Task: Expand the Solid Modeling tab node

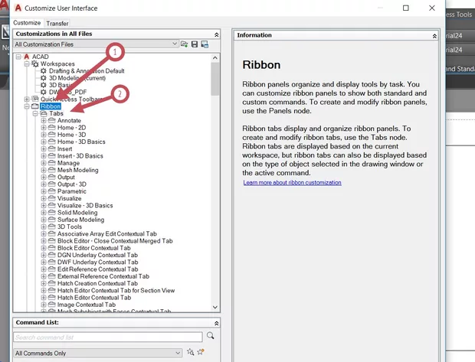Action: pyautogui.click(x=44, y=213)
